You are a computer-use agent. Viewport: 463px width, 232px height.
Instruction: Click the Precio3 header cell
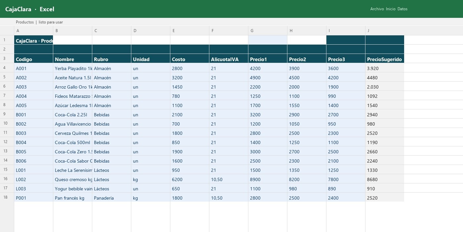click(346, 58)
